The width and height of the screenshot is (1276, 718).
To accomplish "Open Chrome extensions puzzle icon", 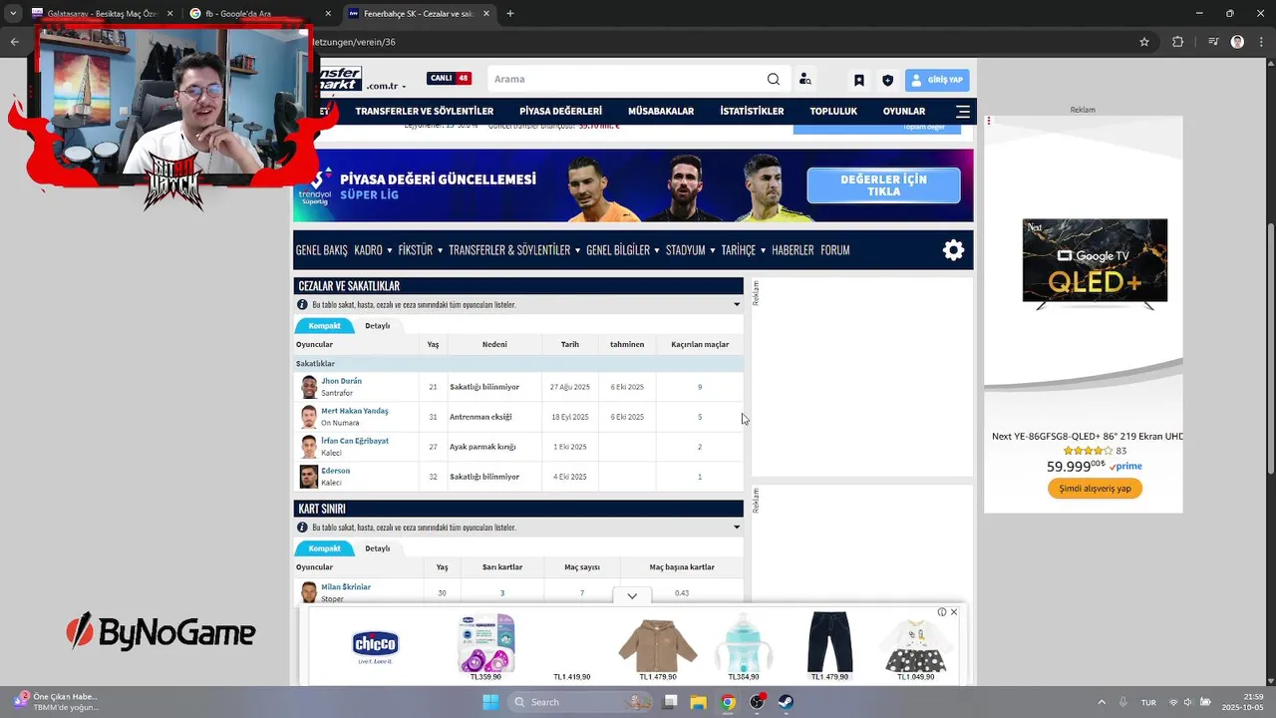I will tap(1177, 42).
